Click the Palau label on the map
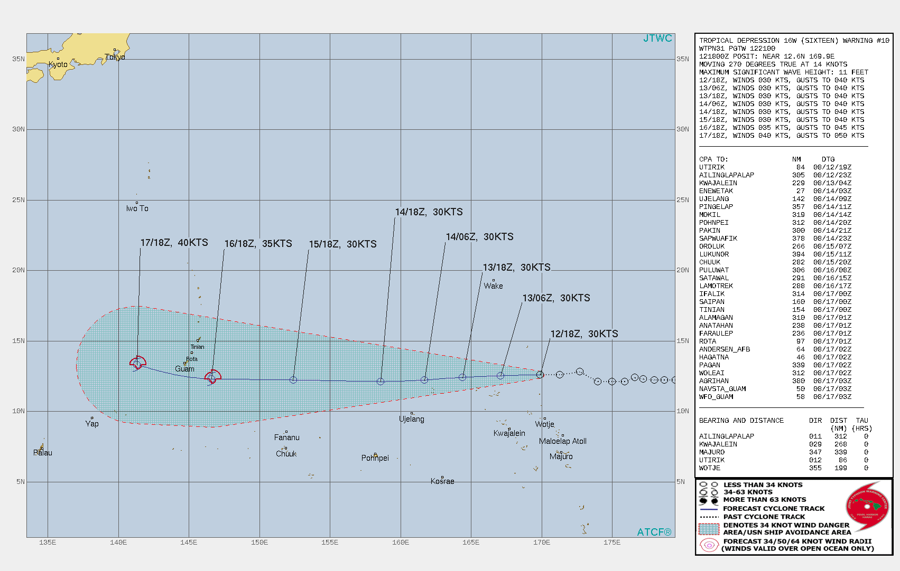This screenshot has height=571, width=900. 43,453
